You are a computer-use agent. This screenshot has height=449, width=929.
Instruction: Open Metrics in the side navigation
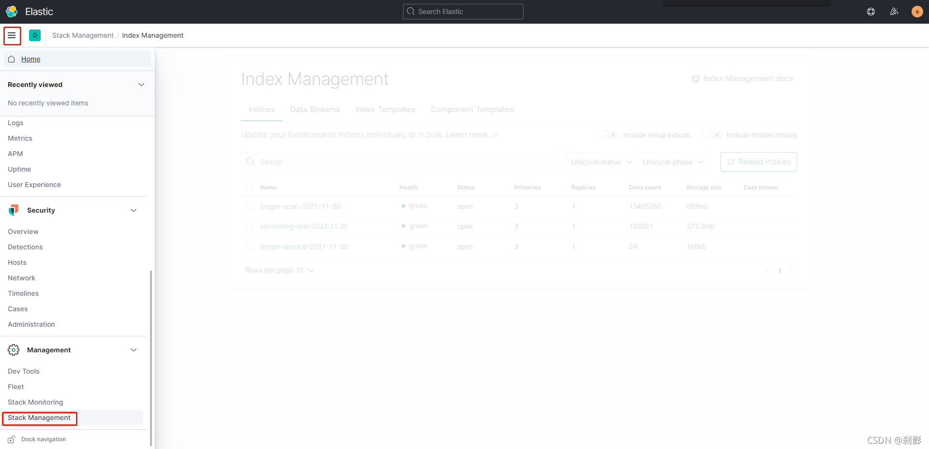click(20, 138)
